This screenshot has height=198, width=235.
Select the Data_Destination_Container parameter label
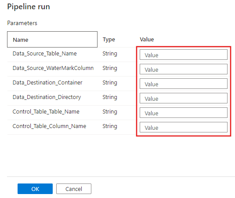click(x=47, y=83)
